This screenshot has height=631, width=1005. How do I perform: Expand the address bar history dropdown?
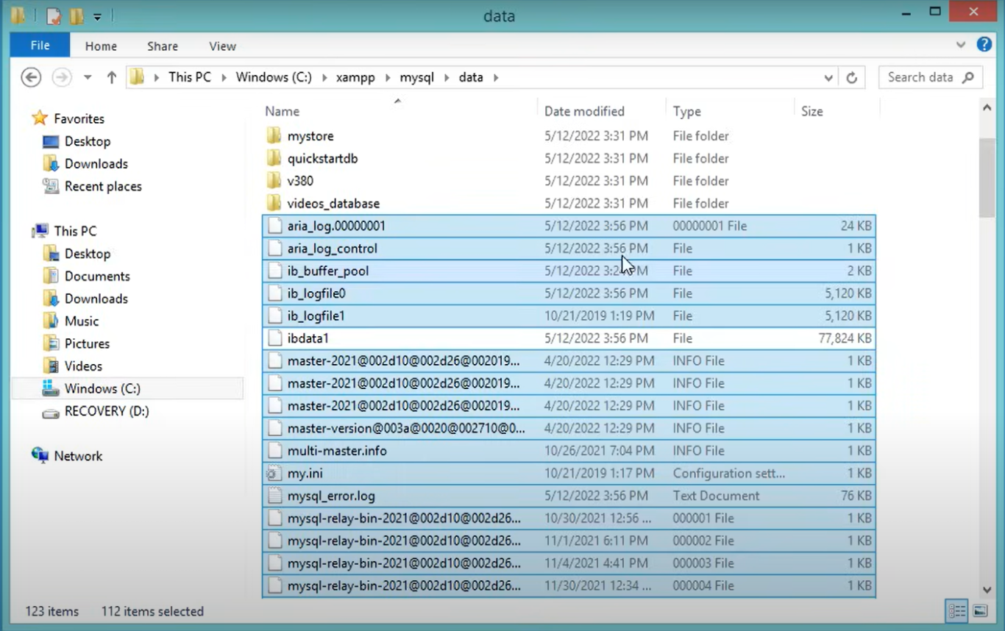(828, 76)
